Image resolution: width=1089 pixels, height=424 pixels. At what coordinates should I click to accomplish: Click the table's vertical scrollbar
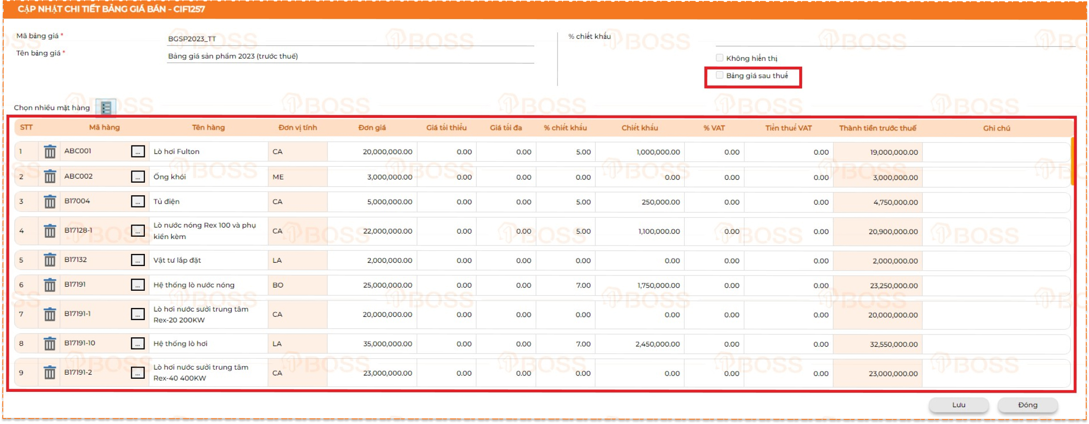(1072, 161)
